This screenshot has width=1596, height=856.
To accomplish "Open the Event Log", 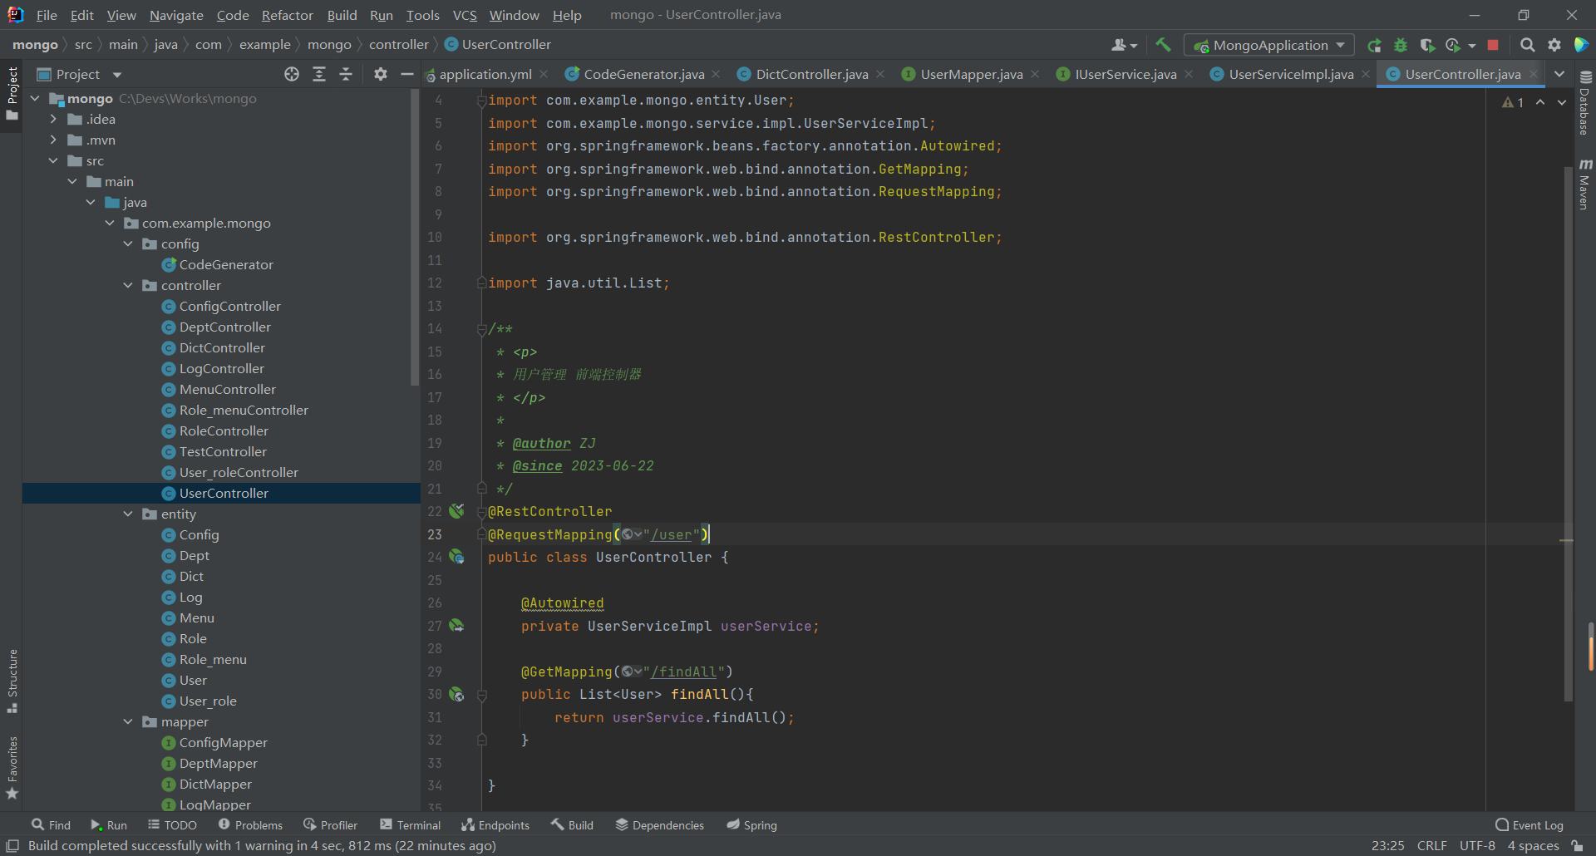I will (x=1529, y=824).
